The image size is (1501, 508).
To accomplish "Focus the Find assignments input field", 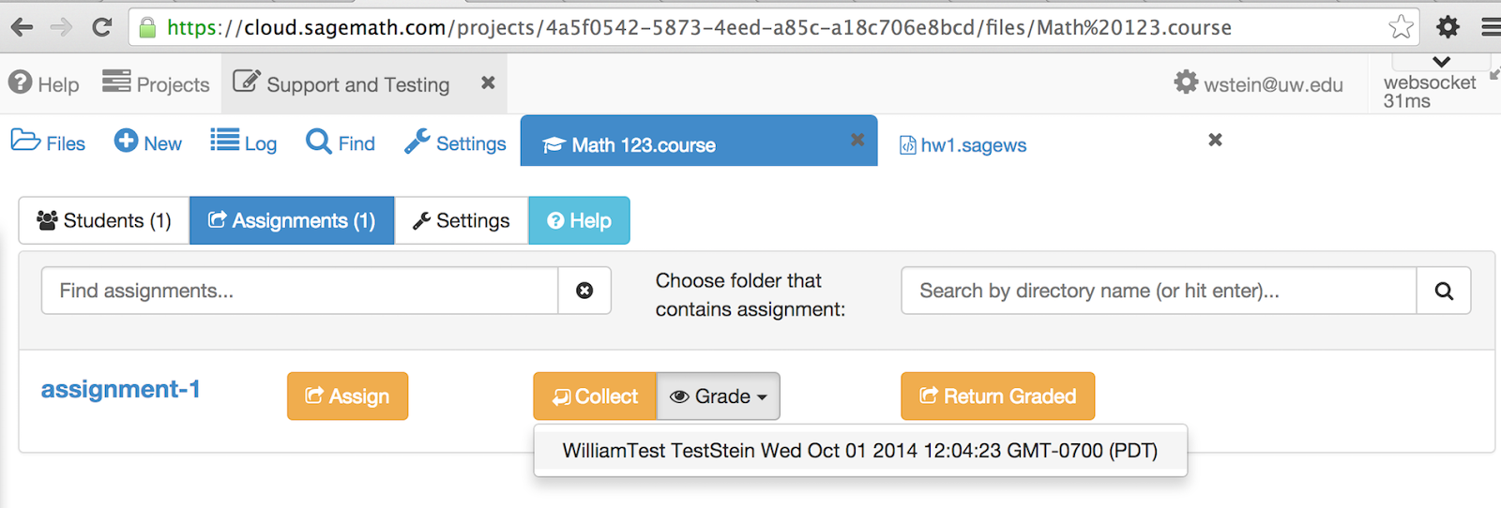I will coord(300,291).
